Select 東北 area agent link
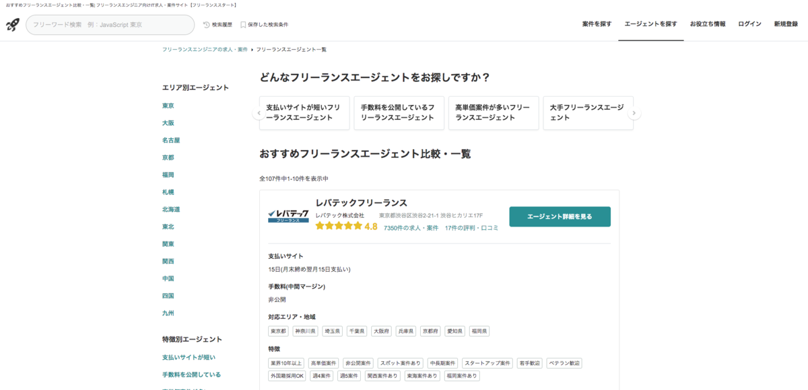Viewport: 808px width, 390px height. 168,227
